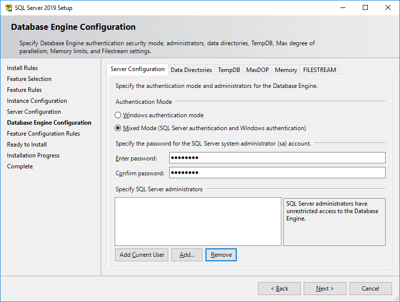The width and height of the screenshot is (400, 302).
Task: Select Mixed Mode authentication radio button
Action: point(118,128)
